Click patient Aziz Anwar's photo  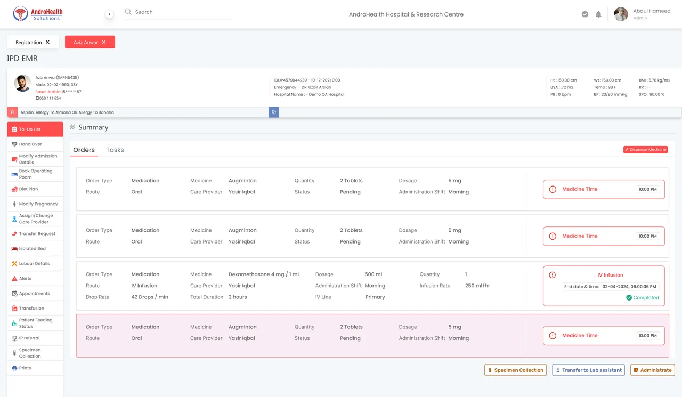(x=22, y=83)
